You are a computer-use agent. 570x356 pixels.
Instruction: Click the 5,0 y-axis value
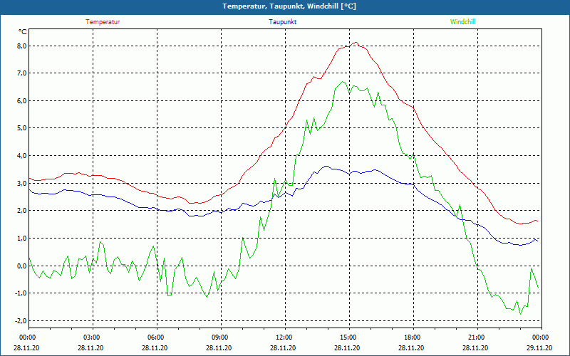click(21, 128)
